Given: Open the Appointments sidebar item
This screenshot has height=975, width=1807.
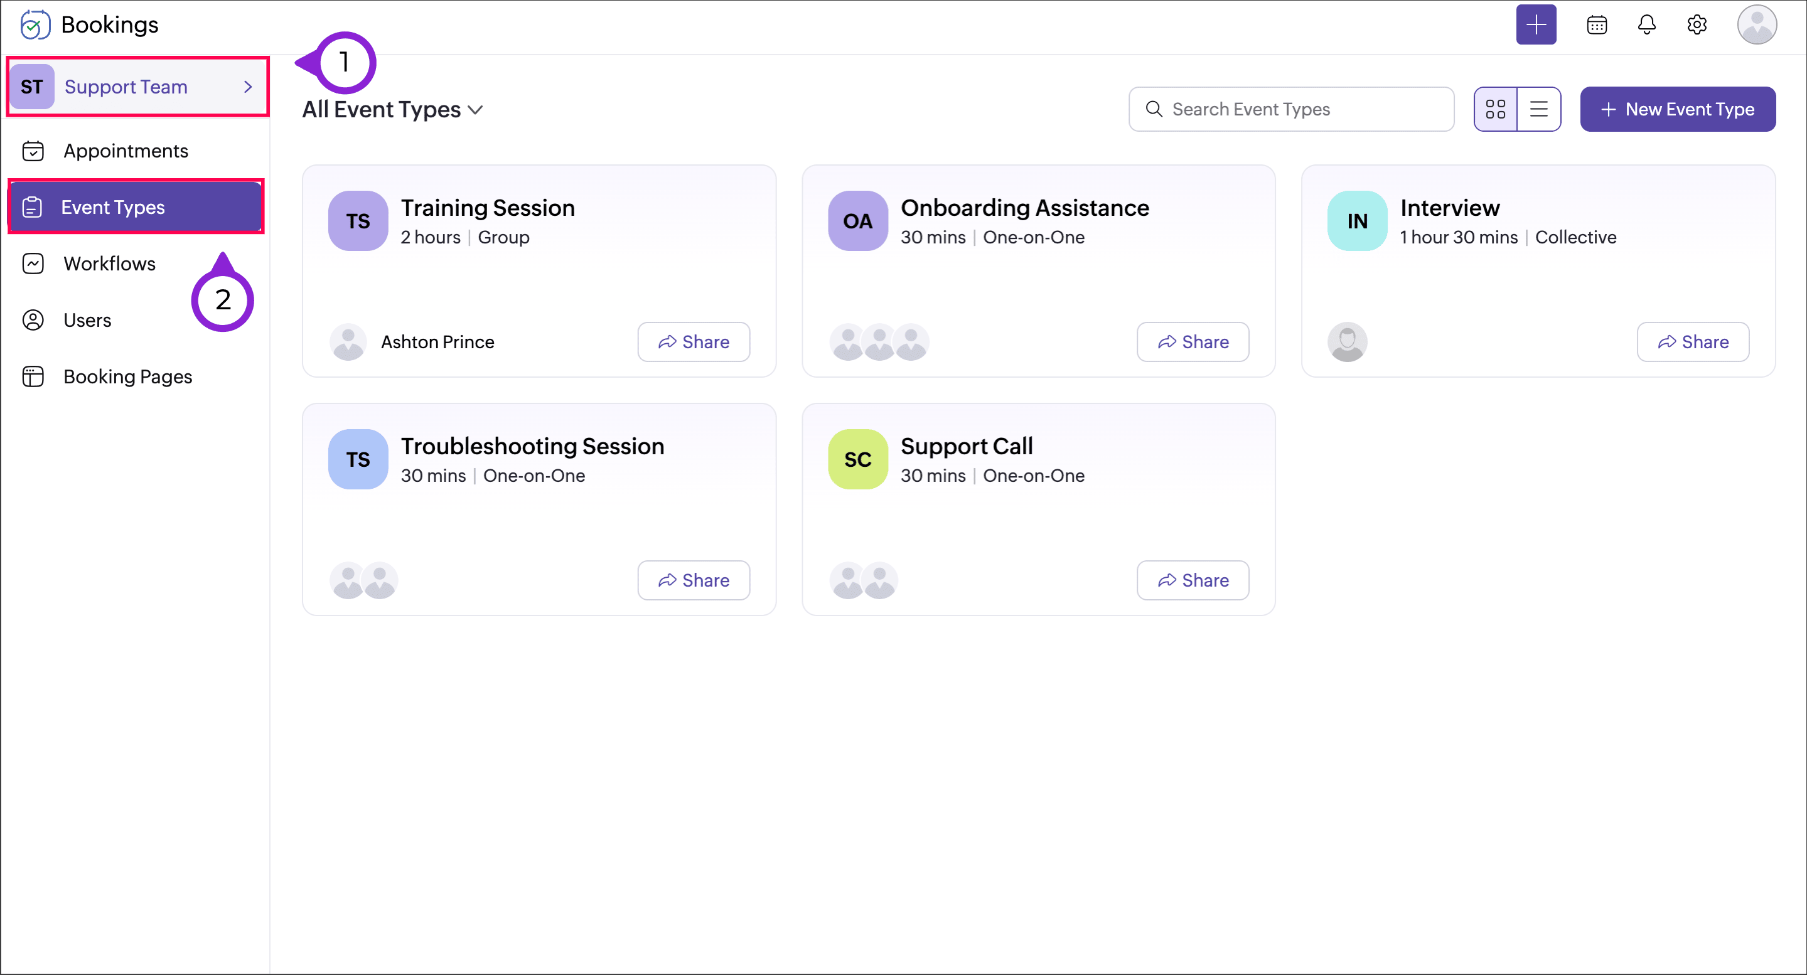Looking at the screenshot, I should 126,151.
